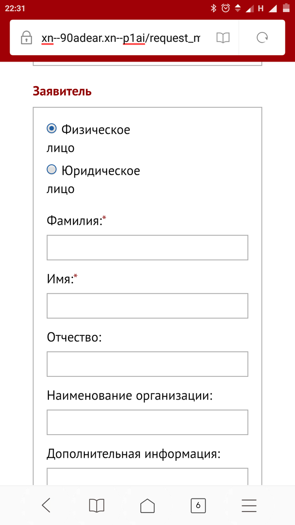Screen dimensions: 295x525
Task: Go back using bottom arrow icon
Action: click(x=46, y=505)
